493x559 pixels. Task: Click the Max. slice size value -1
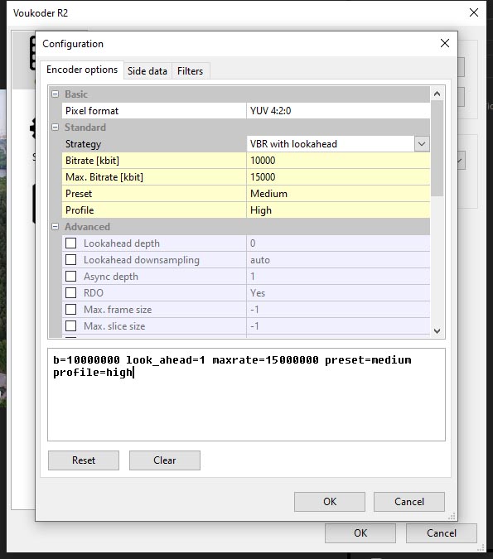(x=338, y=326)
